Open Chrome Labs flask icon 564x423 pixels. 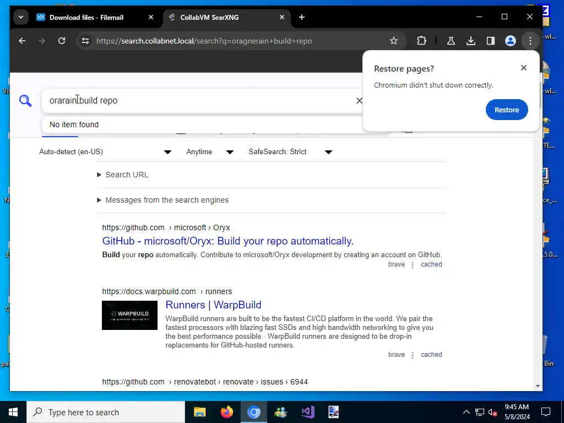coord(451,41)
